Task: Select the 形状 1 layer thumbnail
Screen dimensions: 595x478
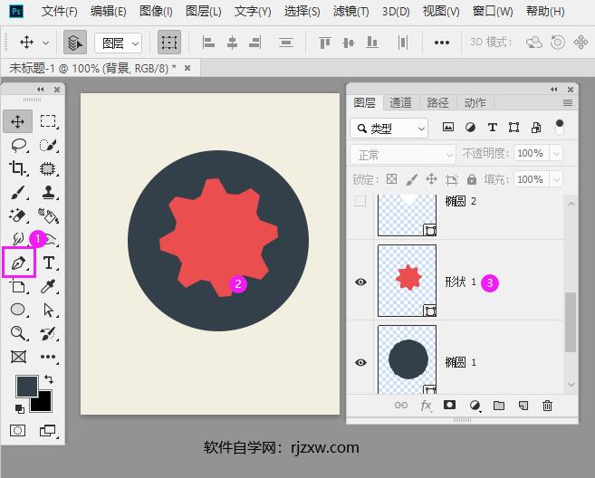Action: click(x=408, y=281)
